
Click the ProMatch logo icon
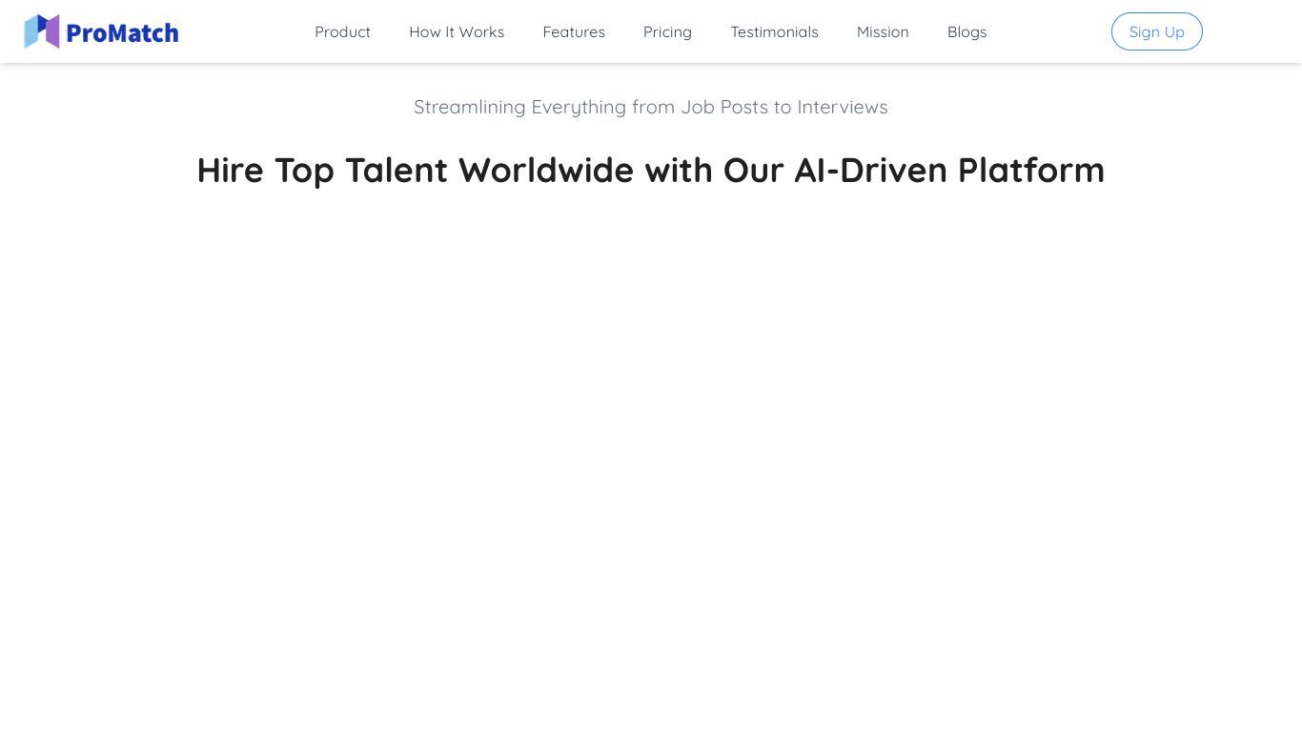coord(42,31)
